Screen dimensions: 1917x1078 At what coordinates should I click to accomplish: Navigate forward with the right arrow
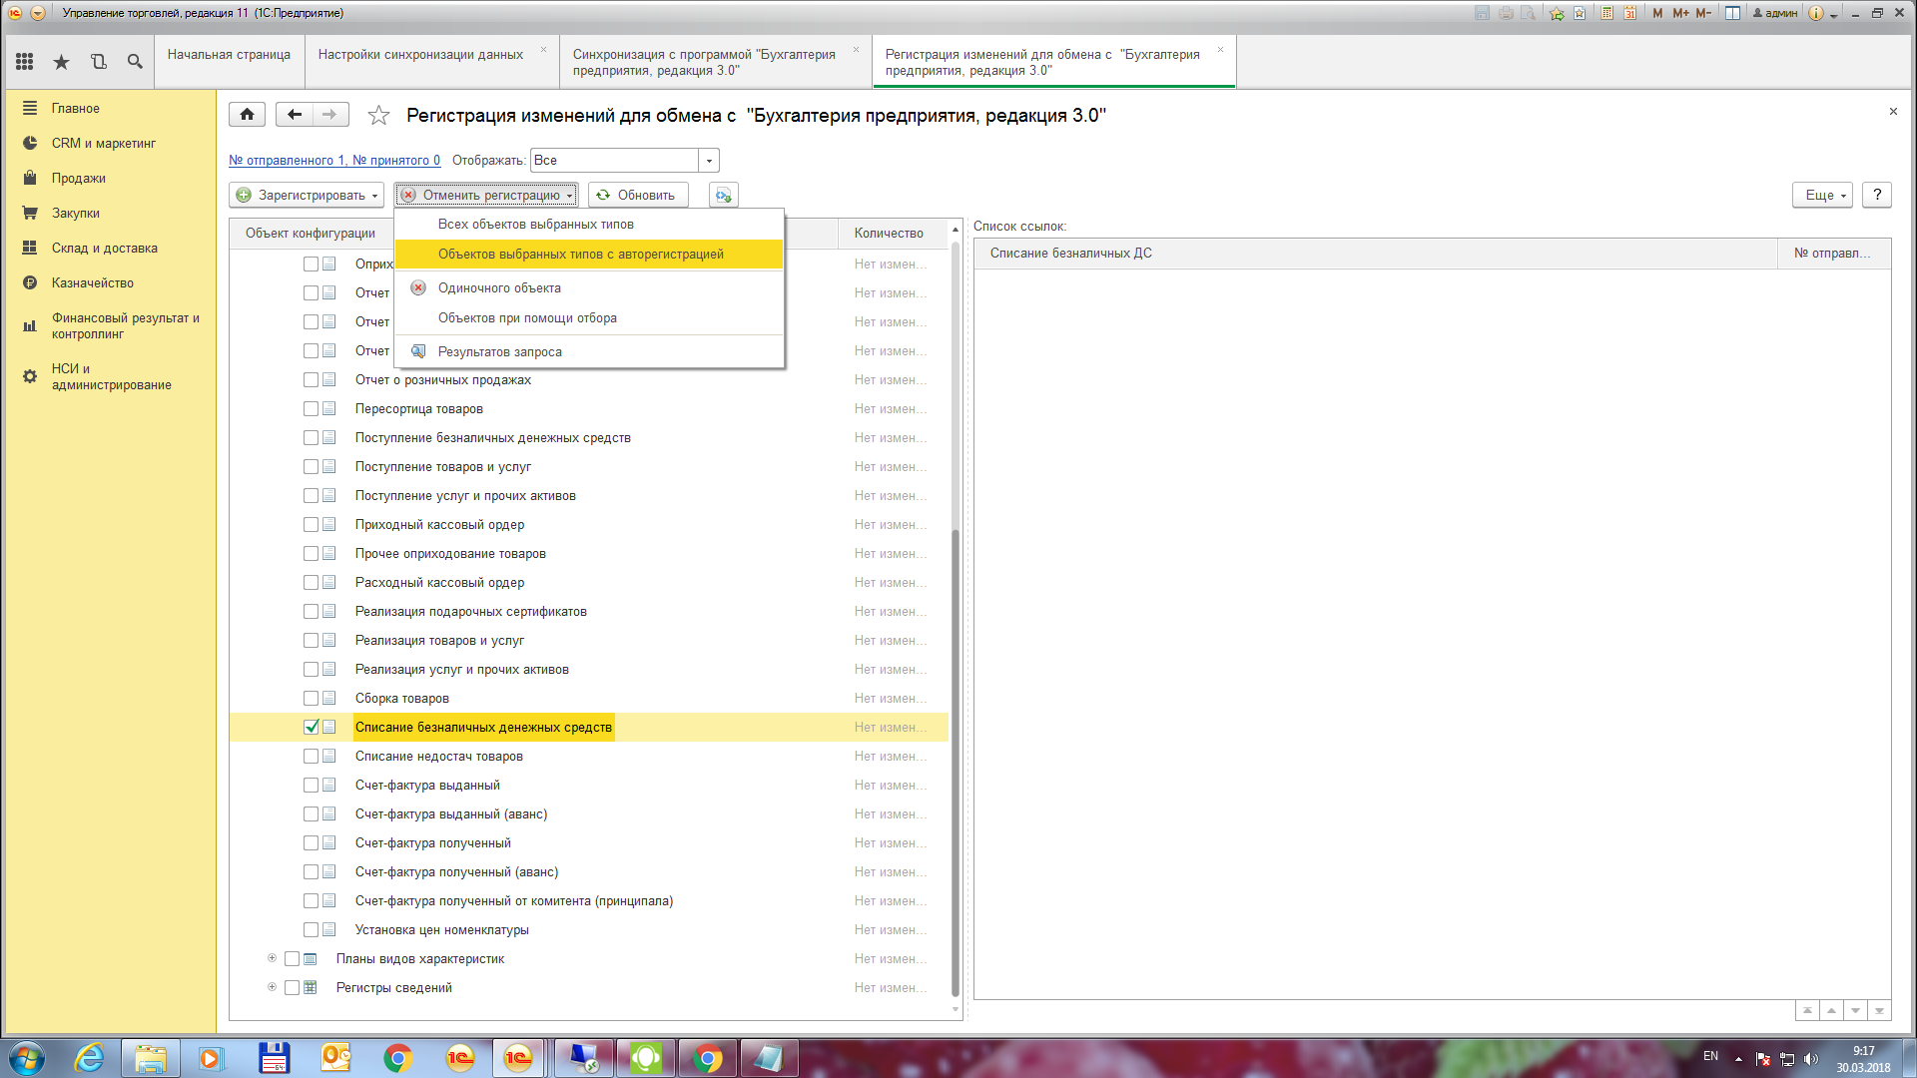pos(330,114)
